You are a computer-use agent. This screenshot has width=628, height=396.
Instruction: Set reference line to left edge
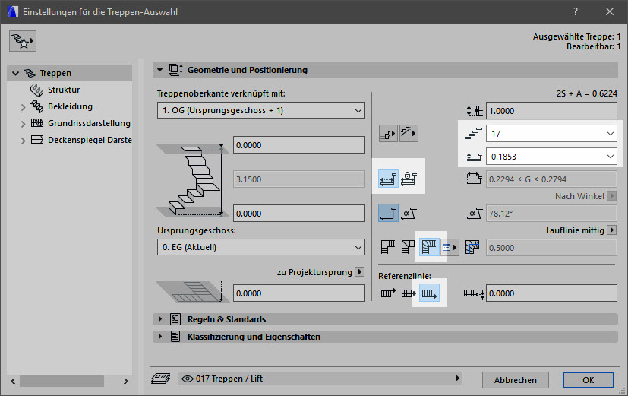(x=388, y=293)
